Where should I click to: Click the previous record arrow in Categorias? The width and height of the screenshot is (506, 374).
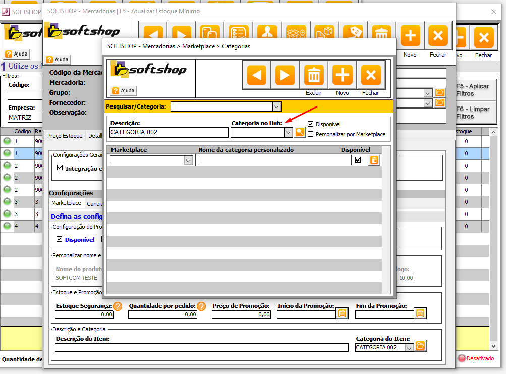(x=256, y=75)
